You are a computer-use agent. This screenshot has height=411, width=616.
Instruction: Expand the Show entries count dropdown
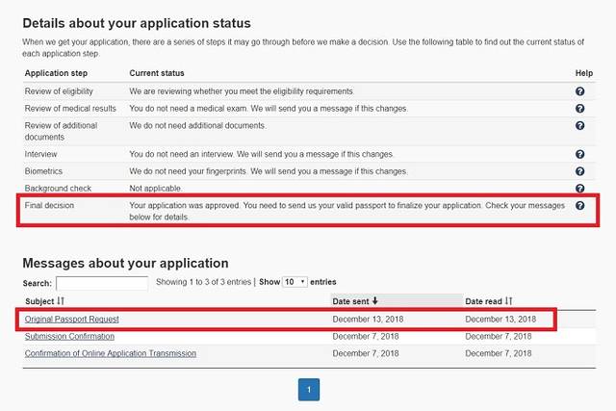(x=294, y=282)
